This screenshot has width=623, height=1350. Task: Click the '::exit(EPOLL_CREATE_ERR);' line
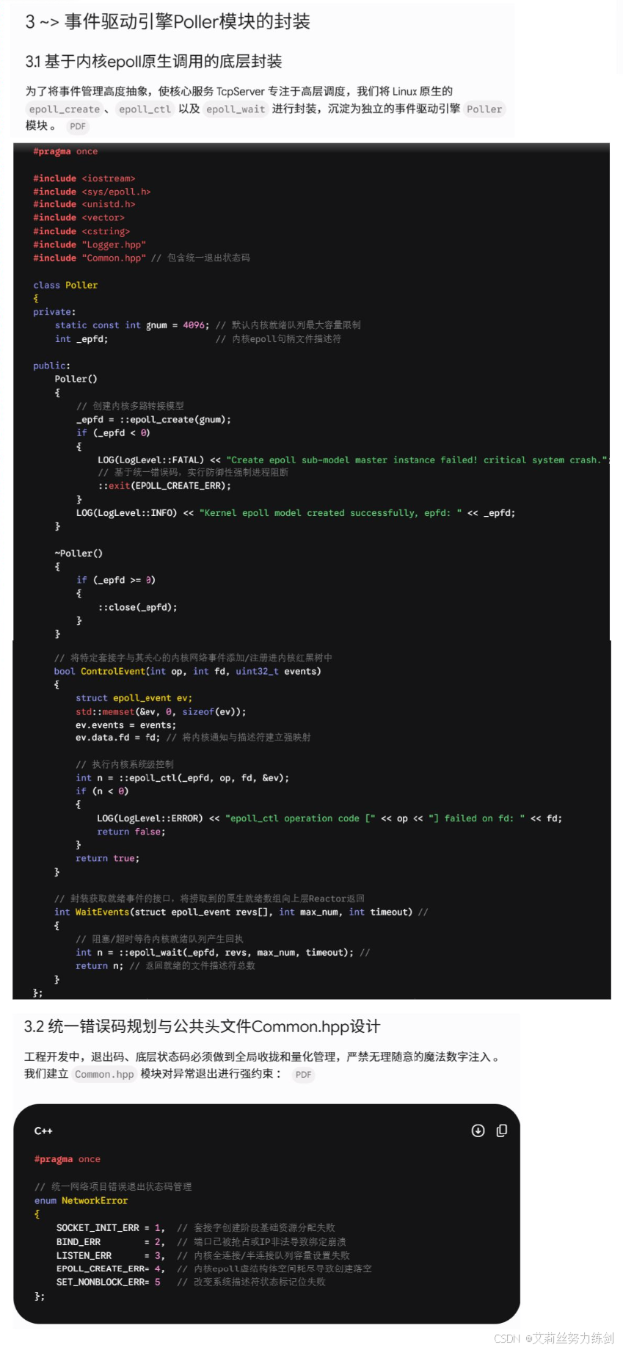click(x=164, y=486)
